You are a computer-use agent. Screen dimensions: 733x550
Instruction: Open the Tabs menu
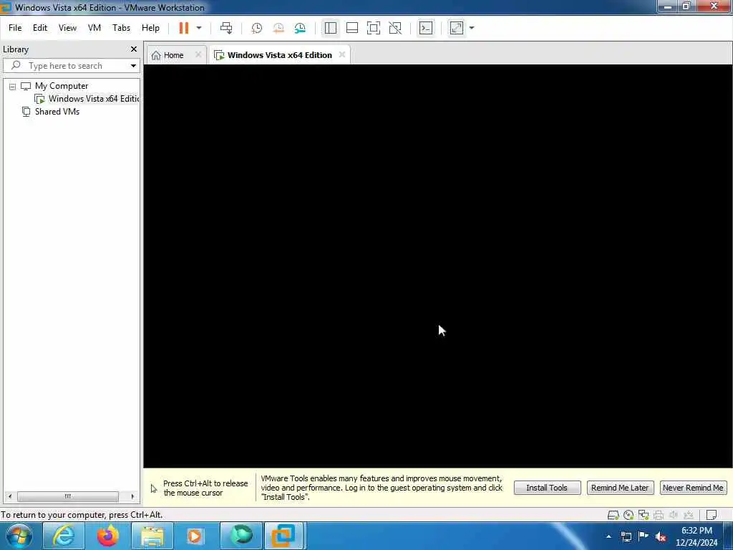point(121,28)
